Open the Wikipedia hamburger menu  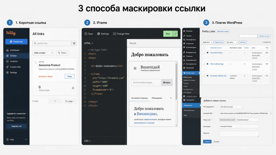coord(135,68)
